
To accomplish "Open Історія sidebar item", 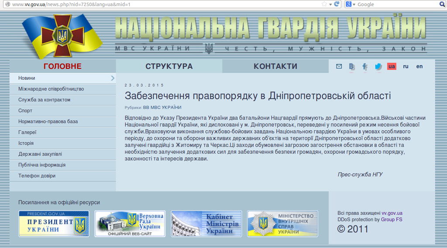I will [63, 143].
